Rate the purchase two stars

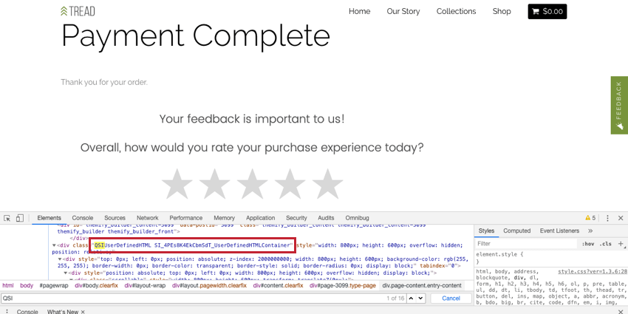(215, 183)
